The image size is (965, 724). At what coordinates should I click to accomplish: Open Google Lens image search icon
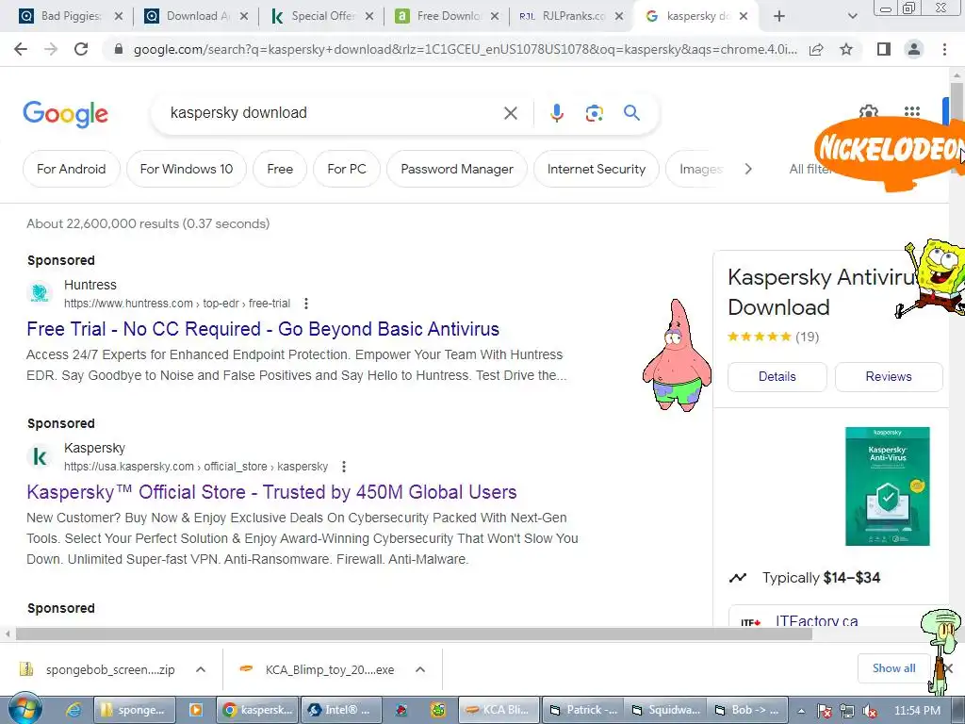(x=594, y=113)
